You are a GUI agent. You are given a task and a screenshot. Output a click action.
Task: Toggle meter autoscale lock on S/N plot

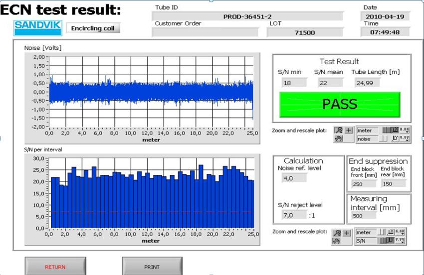[x=382, y=232]
